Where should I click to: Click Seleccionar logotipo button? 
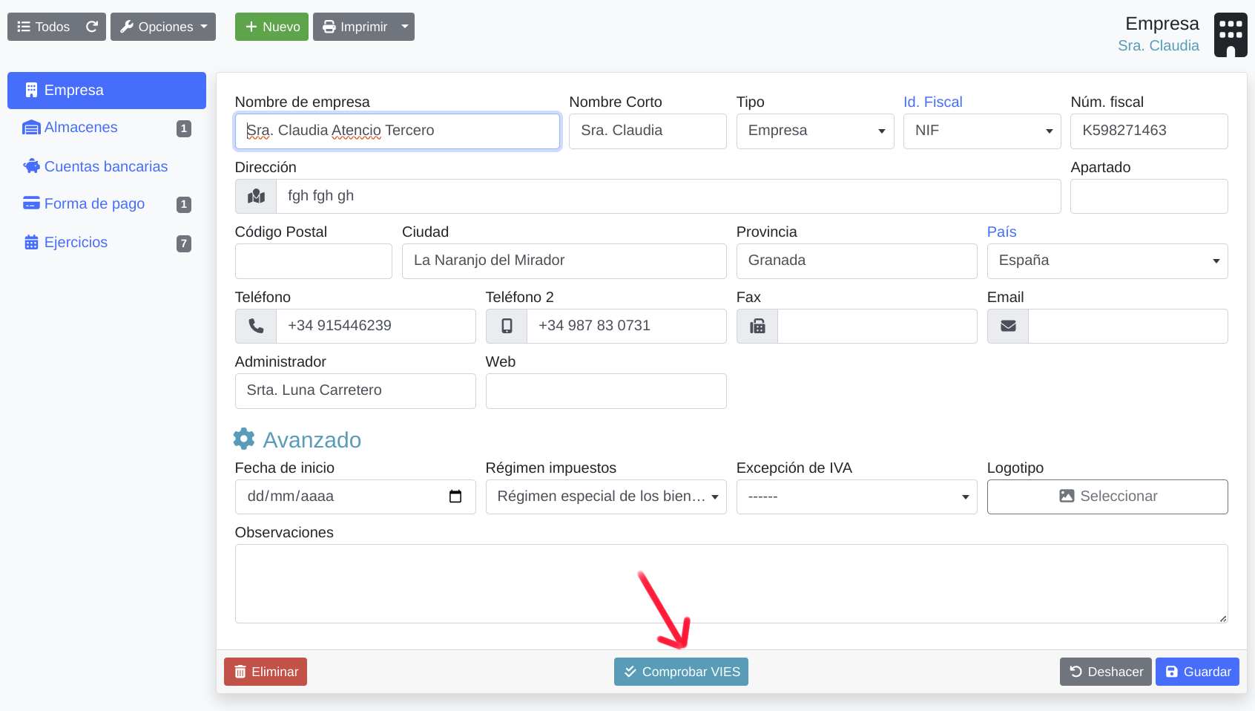1107,497
